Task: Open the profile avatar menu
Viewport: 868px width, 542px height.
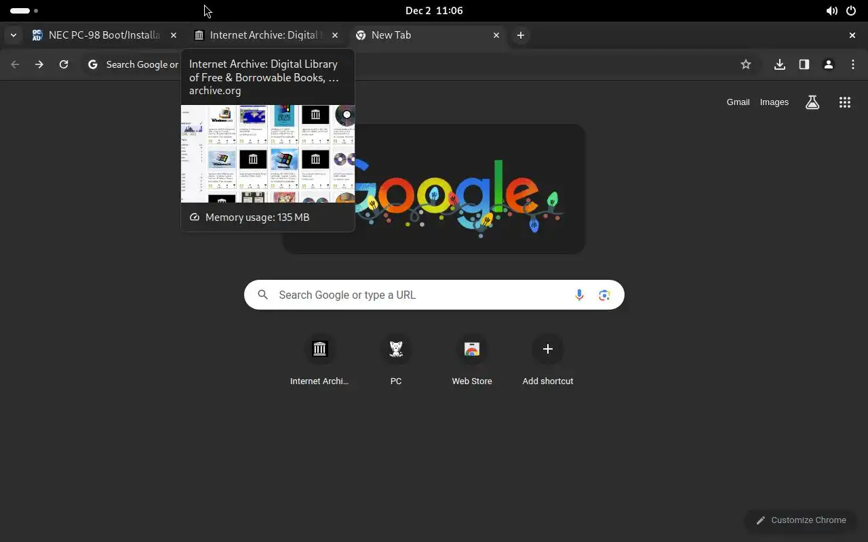Action: [x=829, y=64]
